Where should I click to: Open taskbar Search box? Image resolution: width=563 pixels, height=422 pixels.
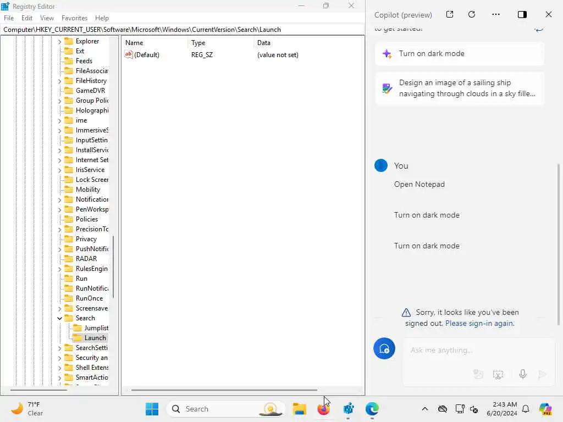click(x=225, y=409)
